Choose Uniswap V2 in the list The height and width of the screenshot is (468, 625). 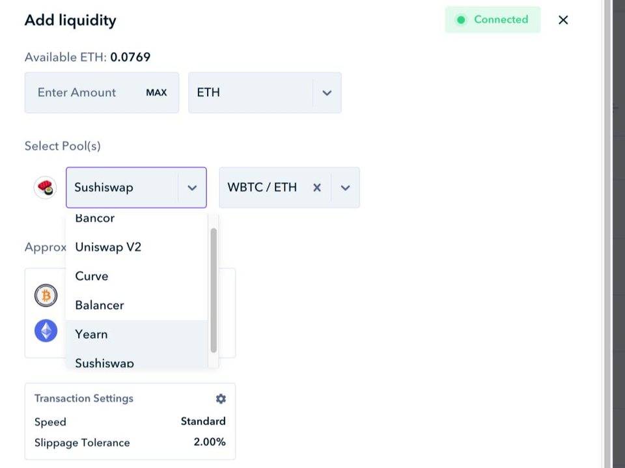coord(108,247)
